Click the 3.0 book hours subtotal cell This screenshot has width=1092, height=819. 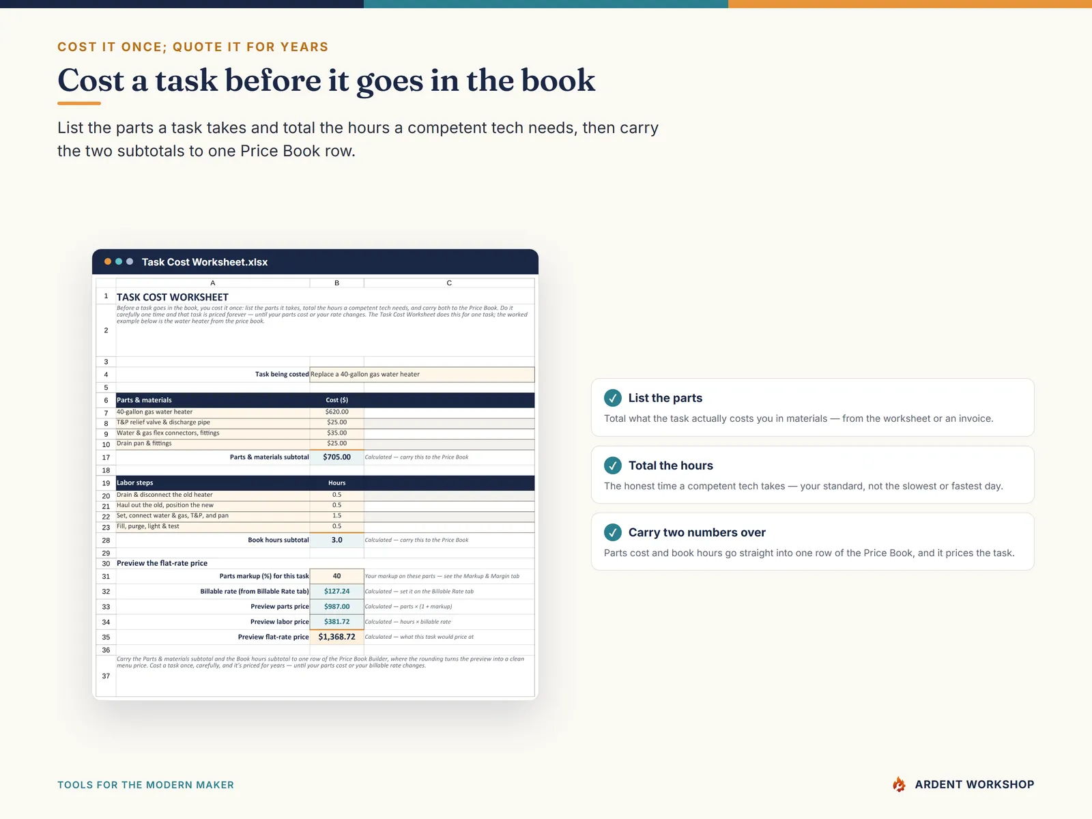pyautogui.click(x=336, y=540)
